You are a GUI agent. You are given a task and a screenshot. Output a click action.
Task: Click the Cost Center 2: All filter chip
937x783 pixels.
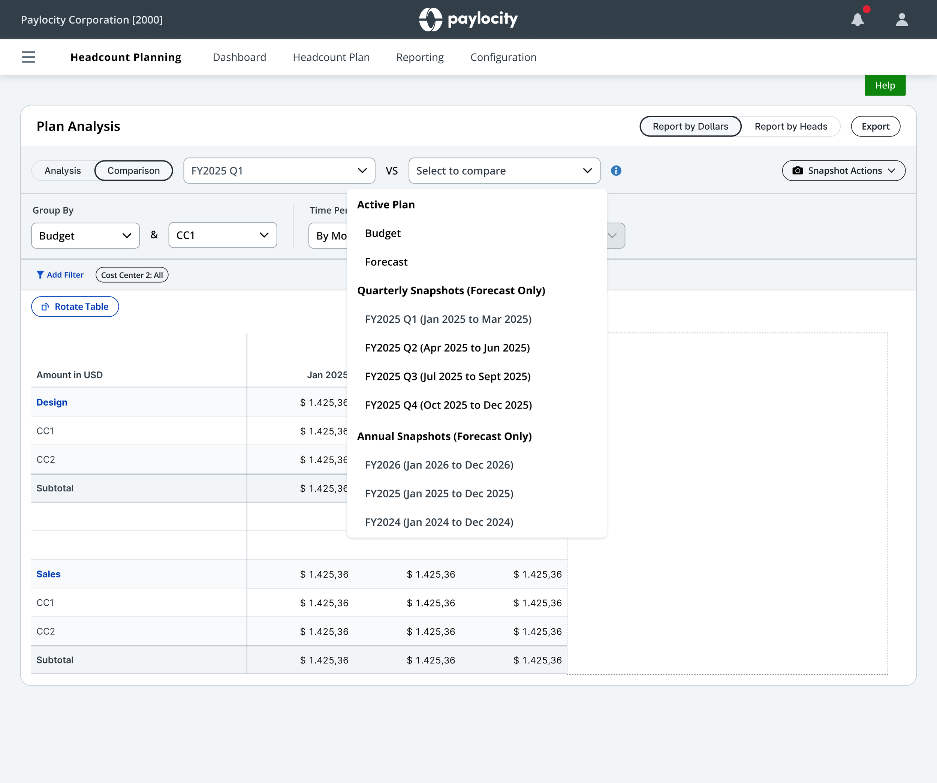pos(132,275)
